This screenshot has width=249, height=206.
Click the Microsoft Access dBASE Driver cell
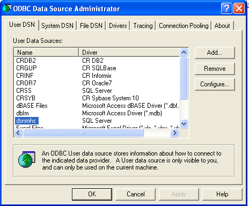pyautogui.click(x=130, y=106)
